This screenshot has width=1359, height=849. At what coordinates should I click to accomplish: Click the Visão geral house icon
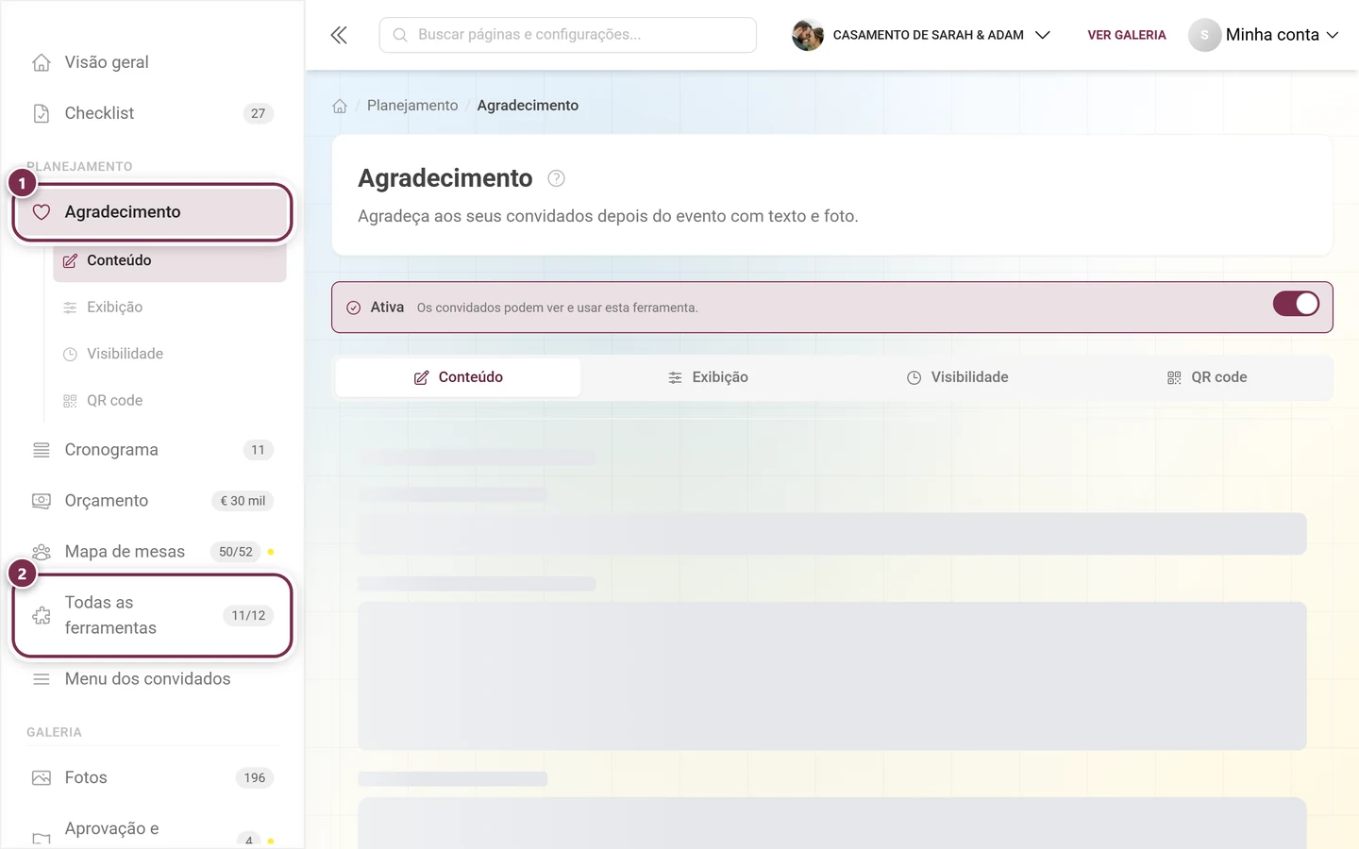(x=42, y=62)
